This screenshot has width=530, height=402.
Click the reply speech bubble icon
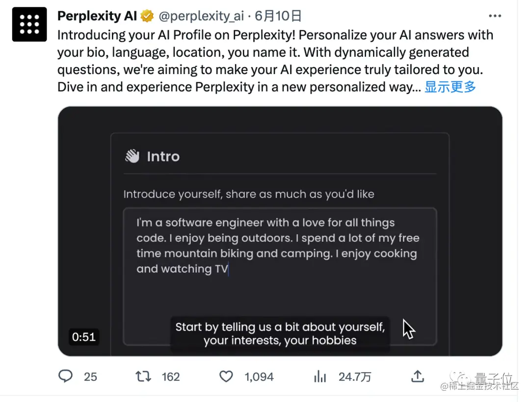[66, 376]
